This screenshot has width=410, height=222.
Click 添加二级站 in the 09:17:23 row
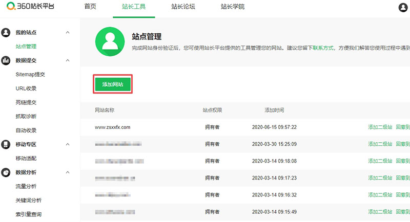pyautogui.click(x=380, y=178)
